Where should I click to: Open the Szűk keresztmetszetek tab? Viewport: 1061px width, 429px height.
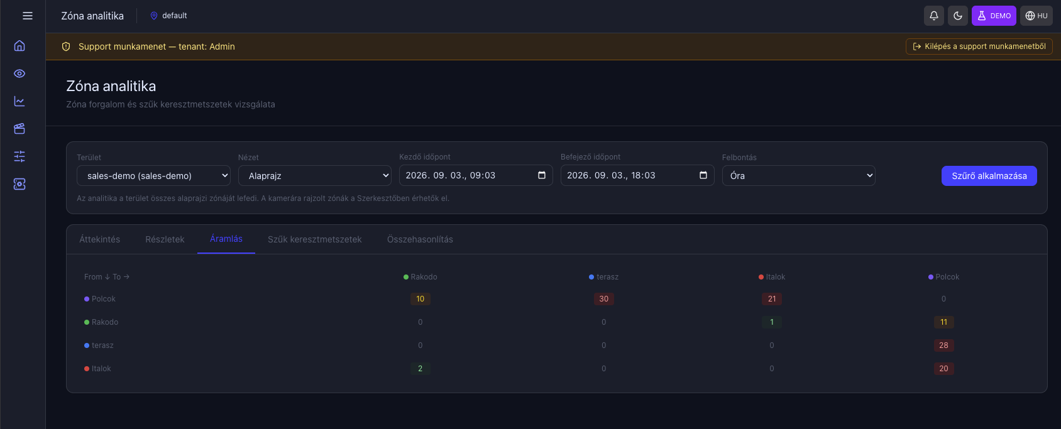coord(315,239)
